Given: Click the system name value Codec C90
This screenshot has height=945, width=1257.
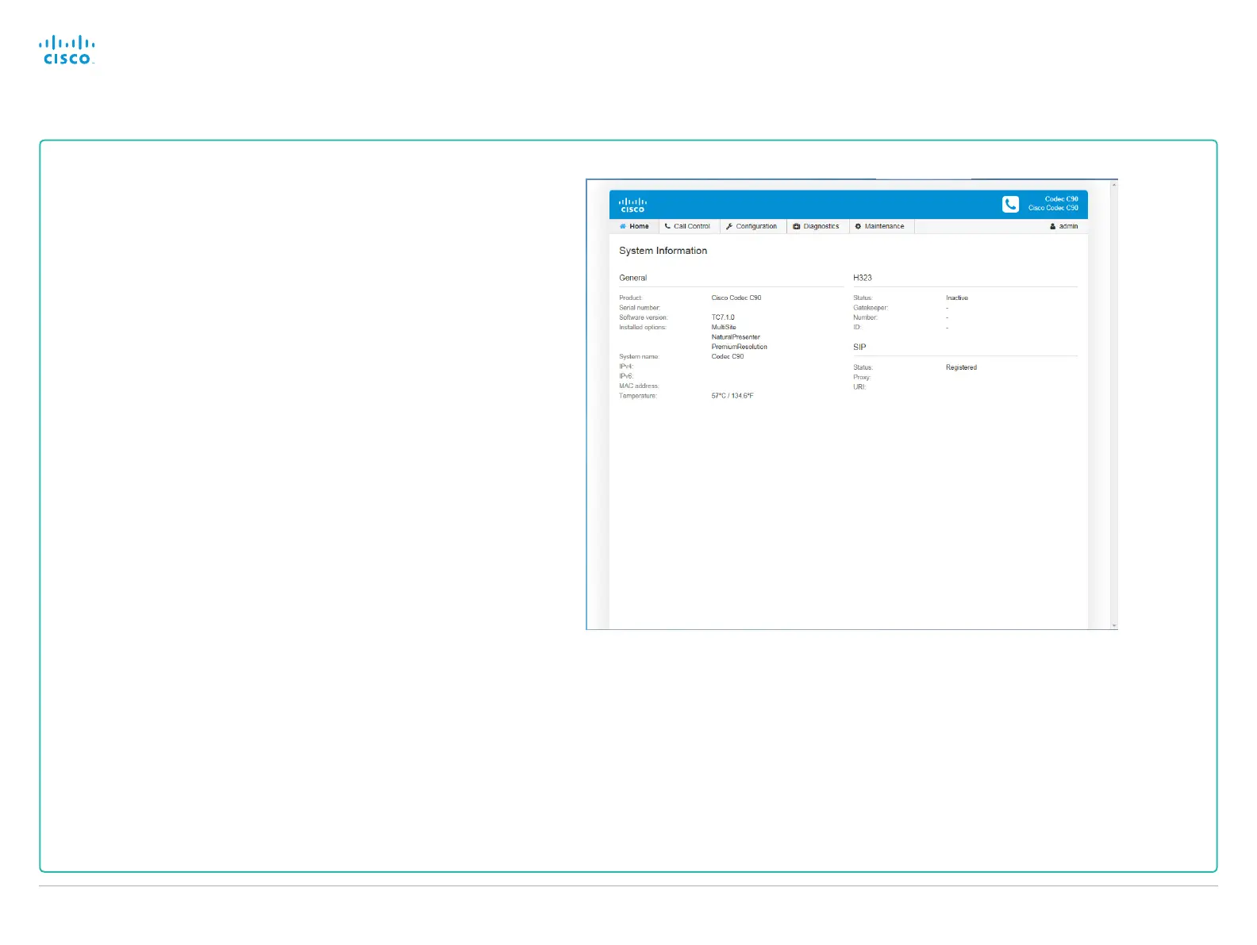Looking at the screenshot, I should [x=728, y=356].
